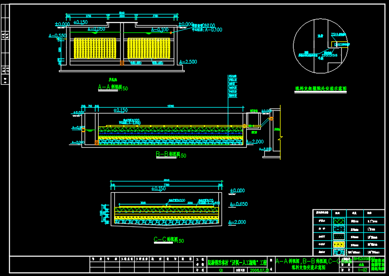Click the cyan cobblestone legend swatch
Viewport: 389px width, 276px height.
pos(339,253)
